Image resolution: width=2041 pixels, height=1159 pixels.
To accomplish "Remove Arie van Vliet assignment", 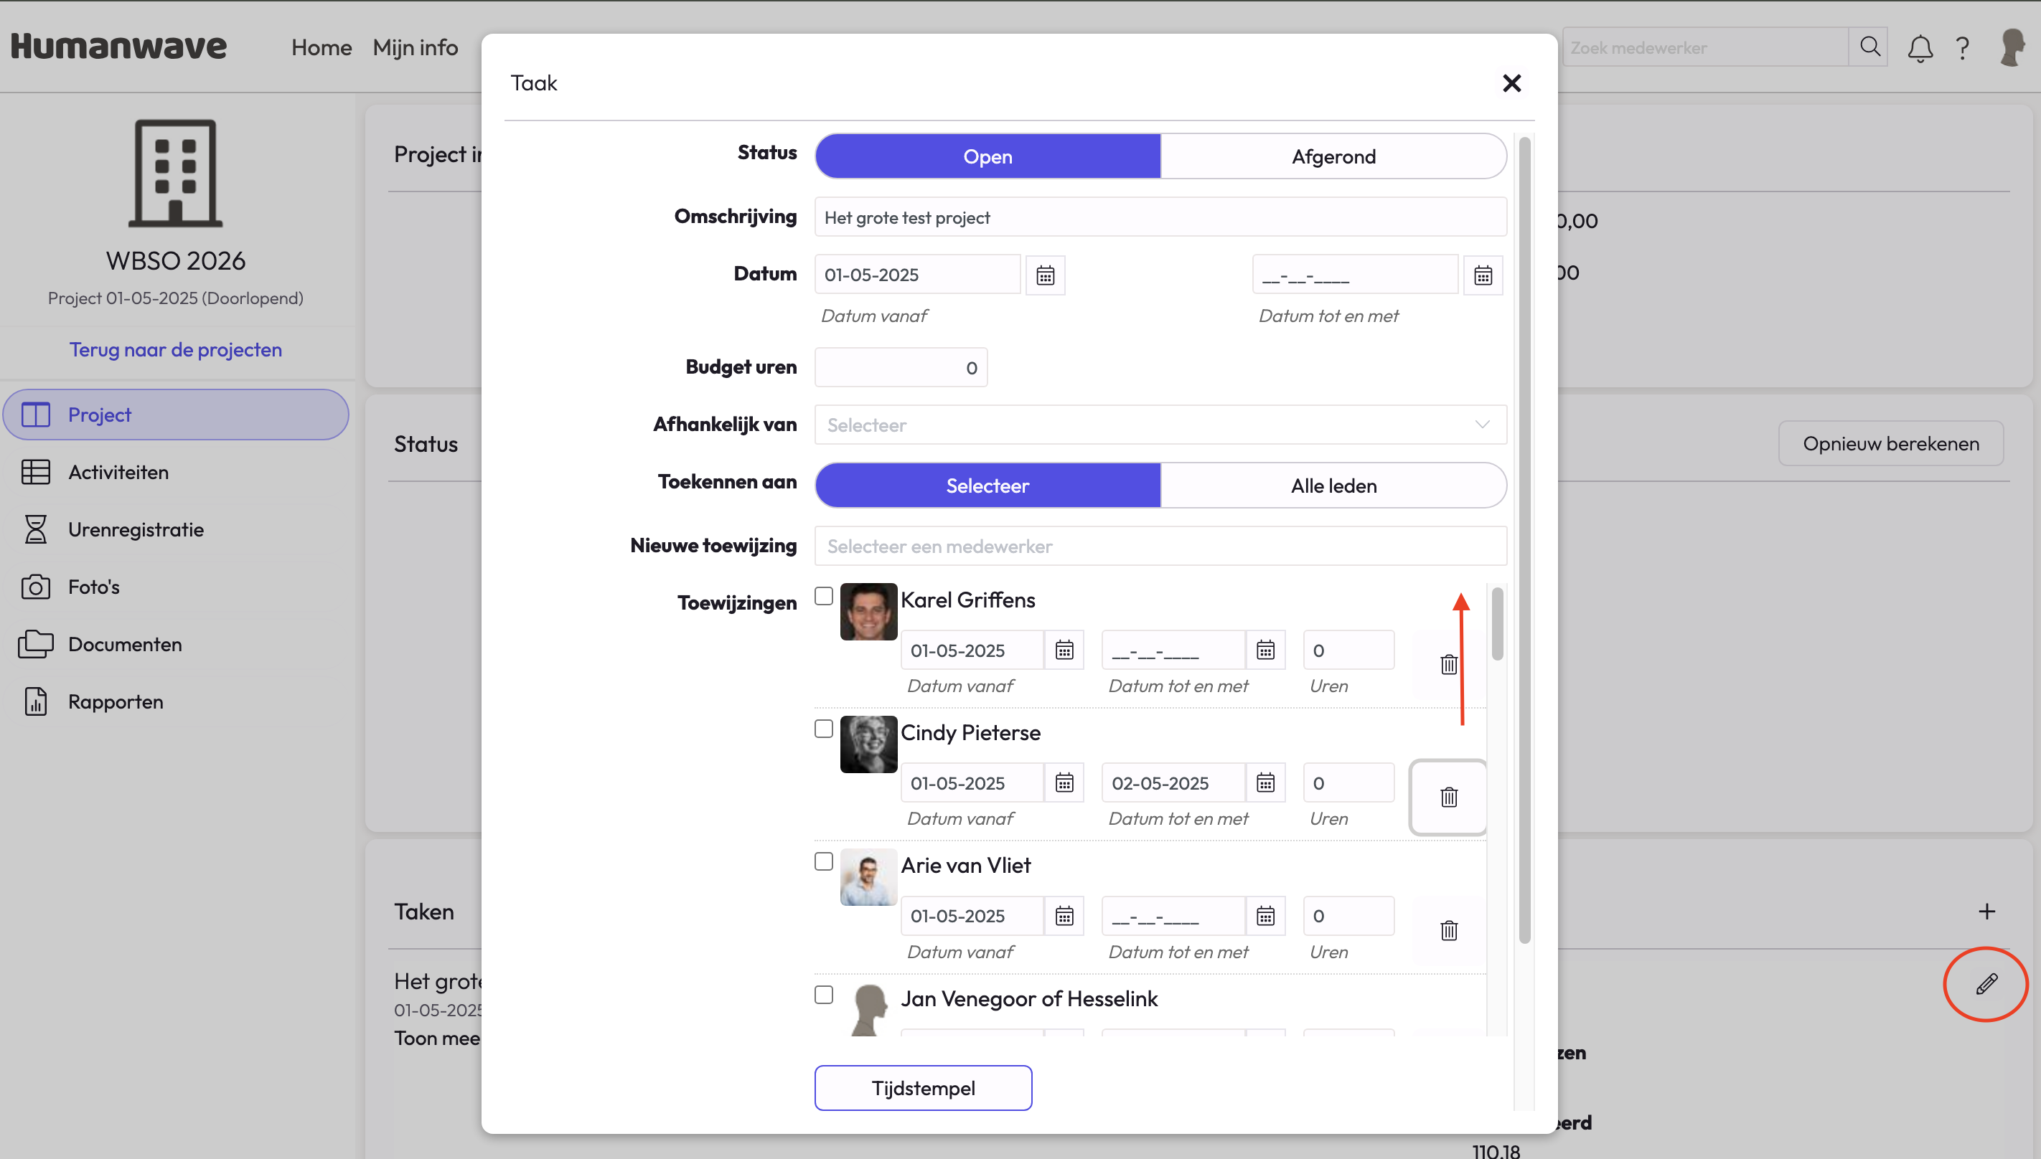I will (x=1448, y=929).
